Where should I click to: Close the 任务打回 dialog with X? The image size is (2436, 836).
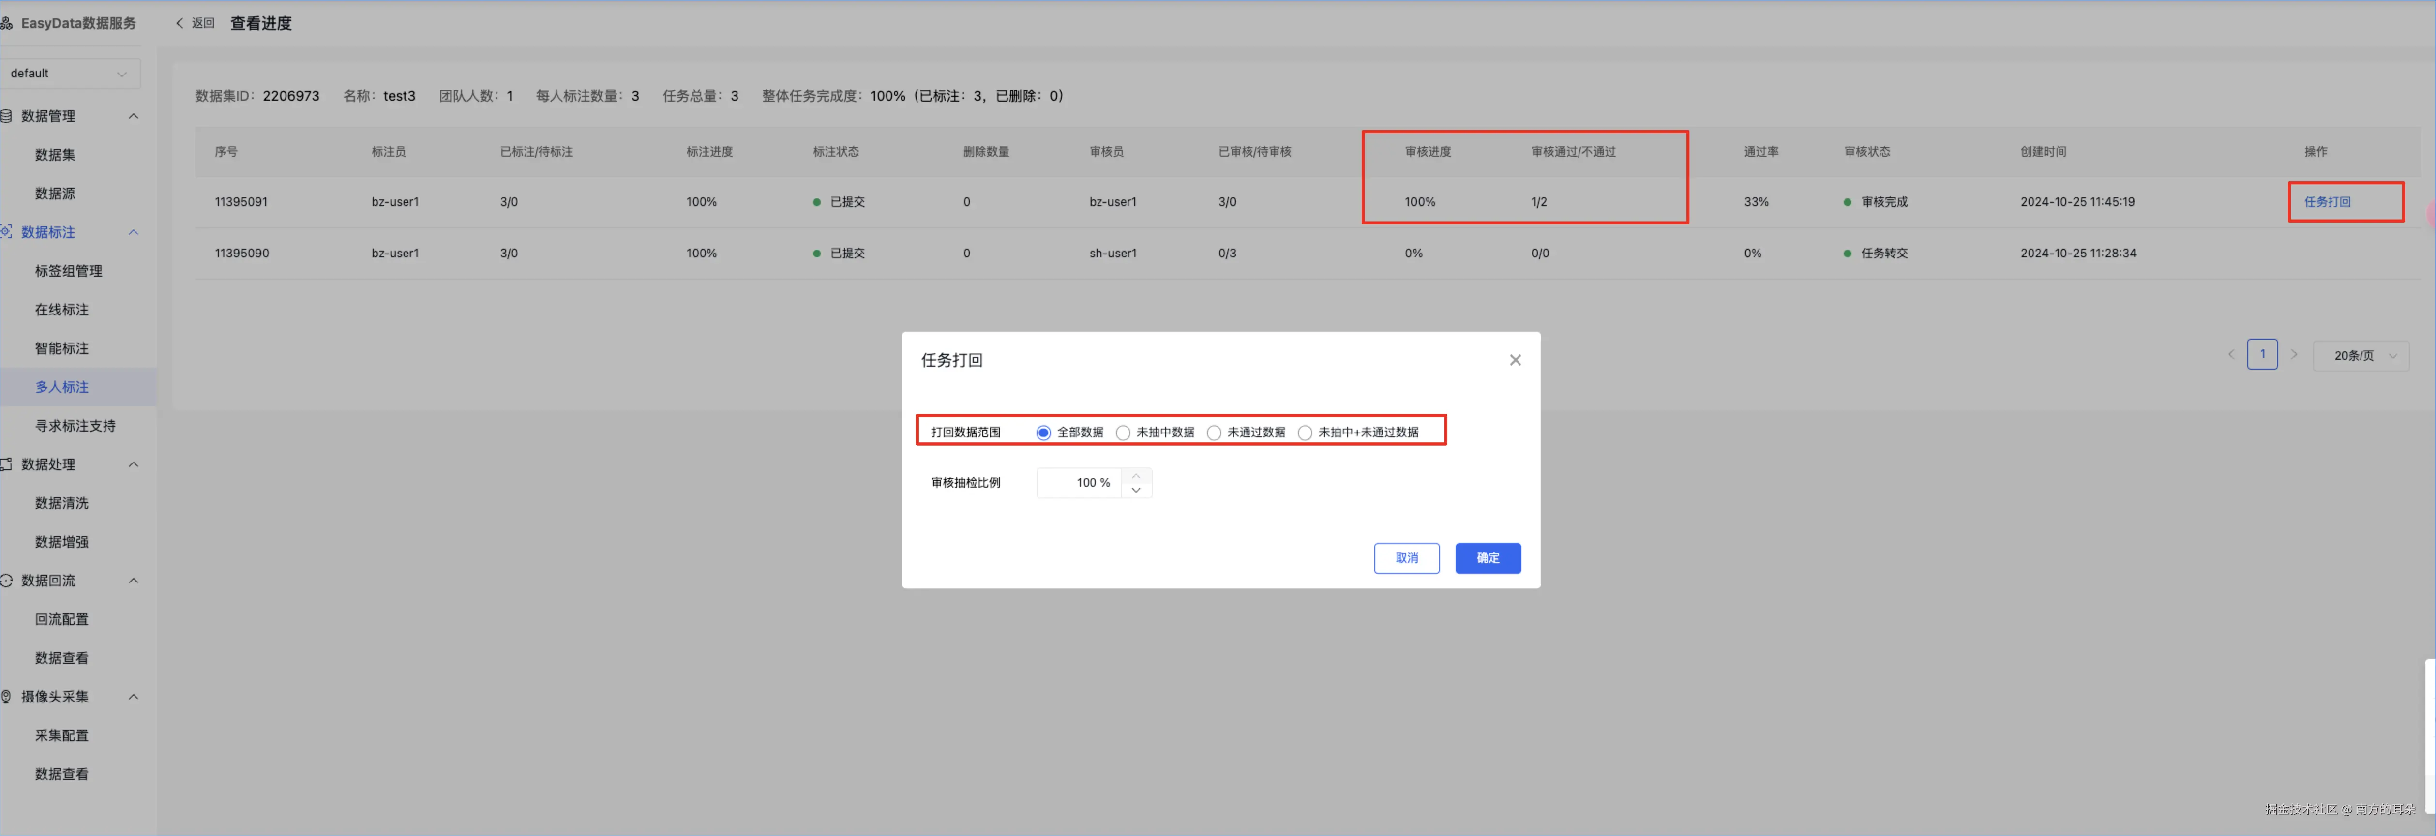(x=1515, y=360)
